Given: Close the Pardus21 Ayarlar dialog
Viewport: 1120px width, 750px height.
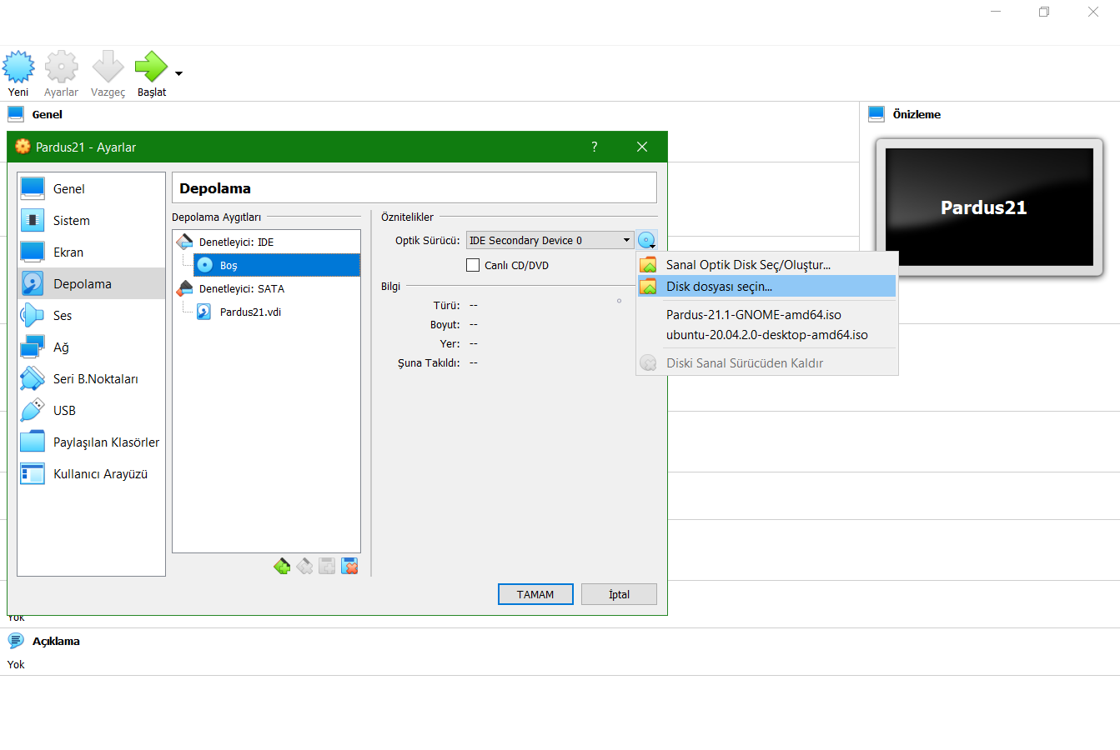Looking at the screenshot, I should (x=642, y=147).
